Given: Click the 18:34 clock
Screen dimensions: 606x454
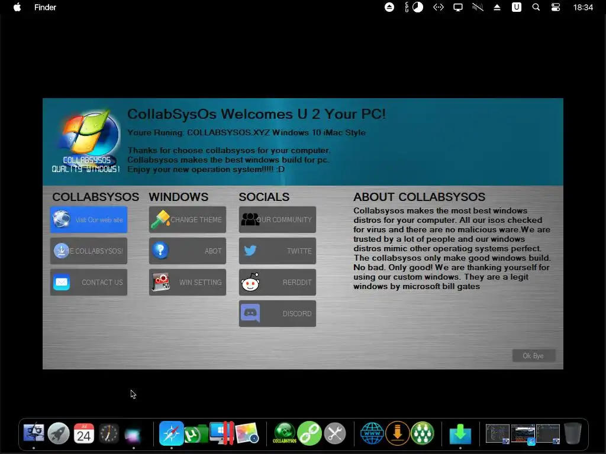Looking at the screenshot, I should (x=583, y=7).
